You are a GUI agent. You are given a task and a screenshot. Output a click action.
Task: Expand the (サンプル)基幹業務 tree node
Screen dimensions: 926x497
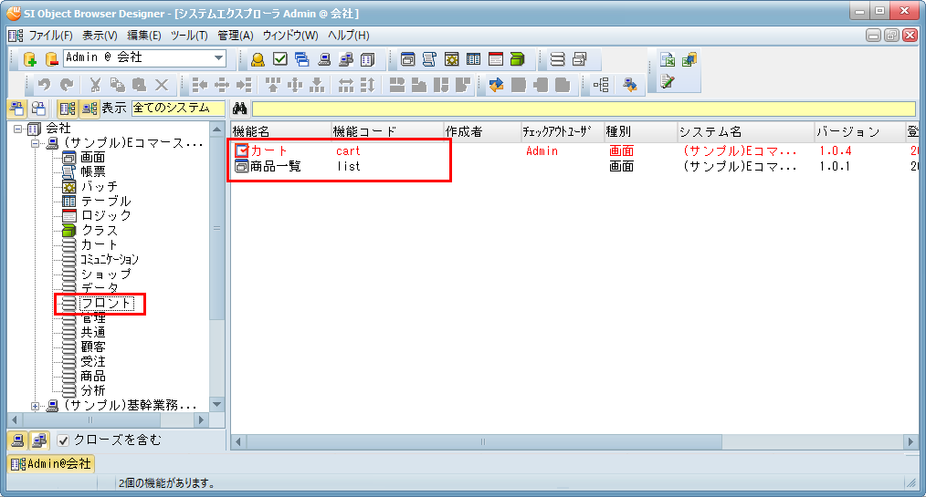36,406
